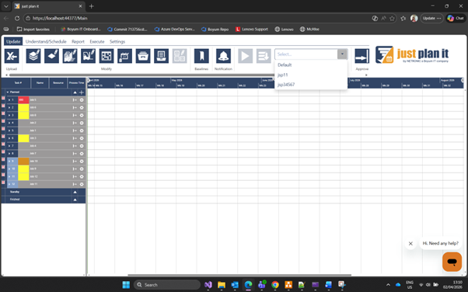
Task: Open the Settings tab
Action: tap(117, 41)
